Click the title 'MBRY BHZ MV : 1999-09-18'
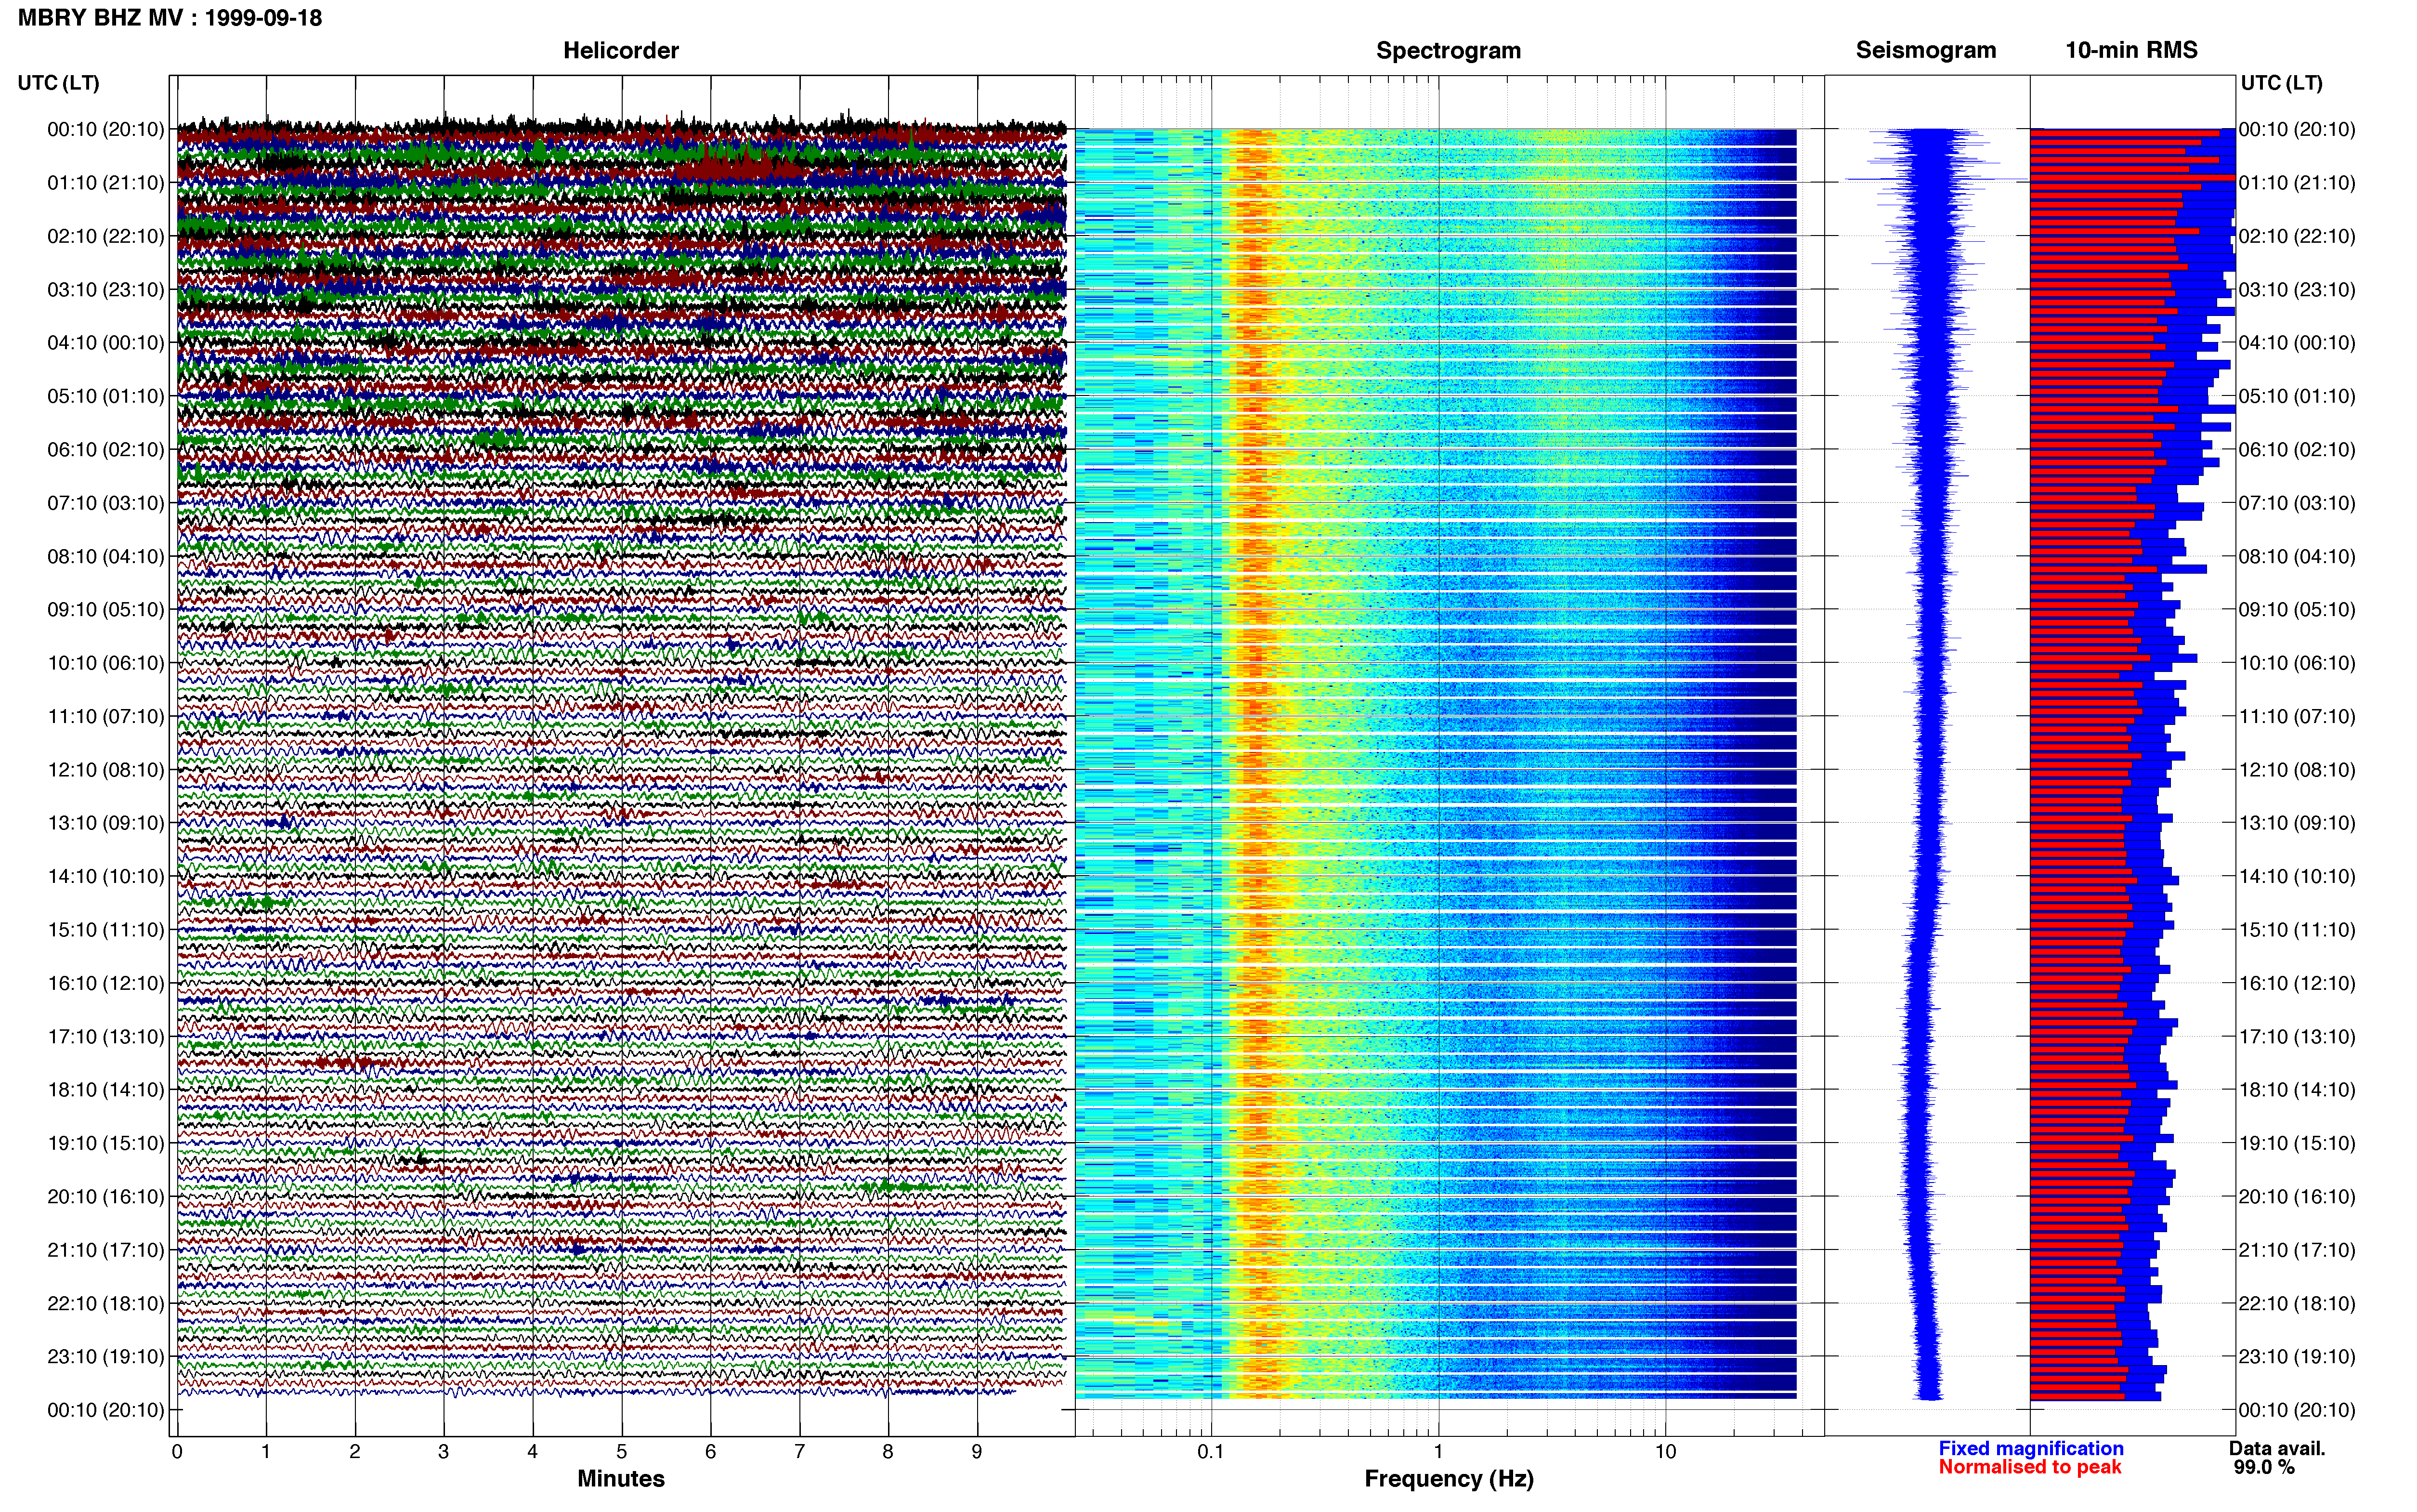The width and height of the screenshot is (2417, 1512). click(170, 18)
